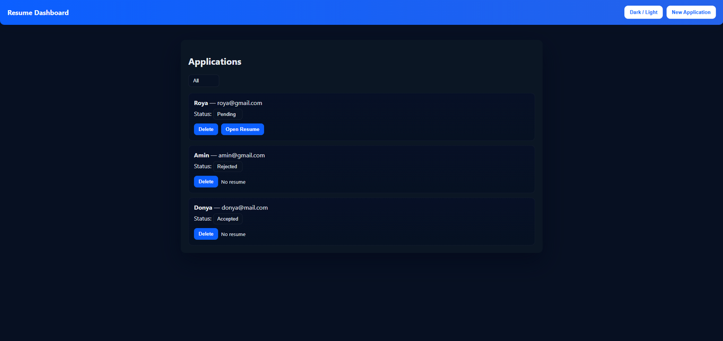Open the All filter dropdown
Screen dimensions: 723x341
click(x=204, y=81)
